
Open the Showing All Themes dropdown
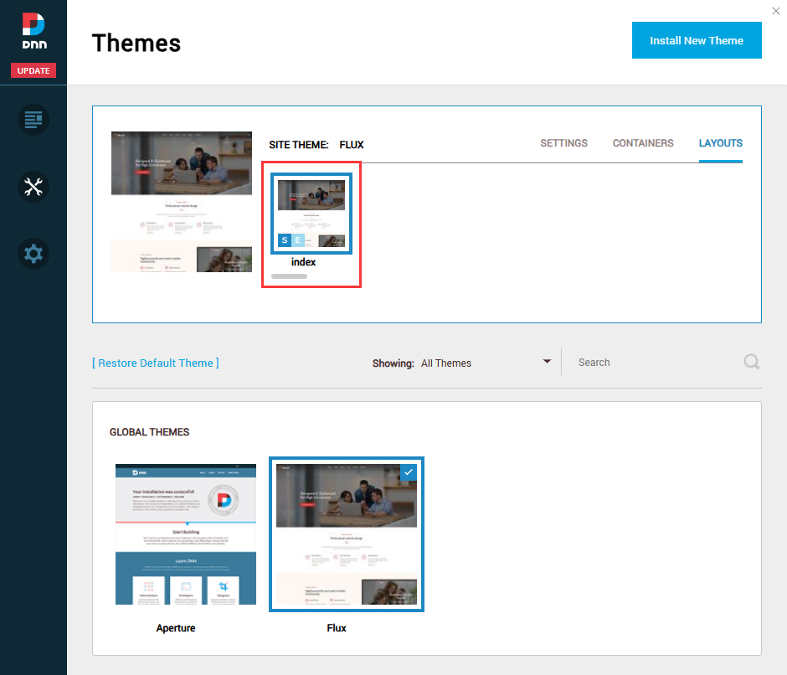[x=462, y=363]
